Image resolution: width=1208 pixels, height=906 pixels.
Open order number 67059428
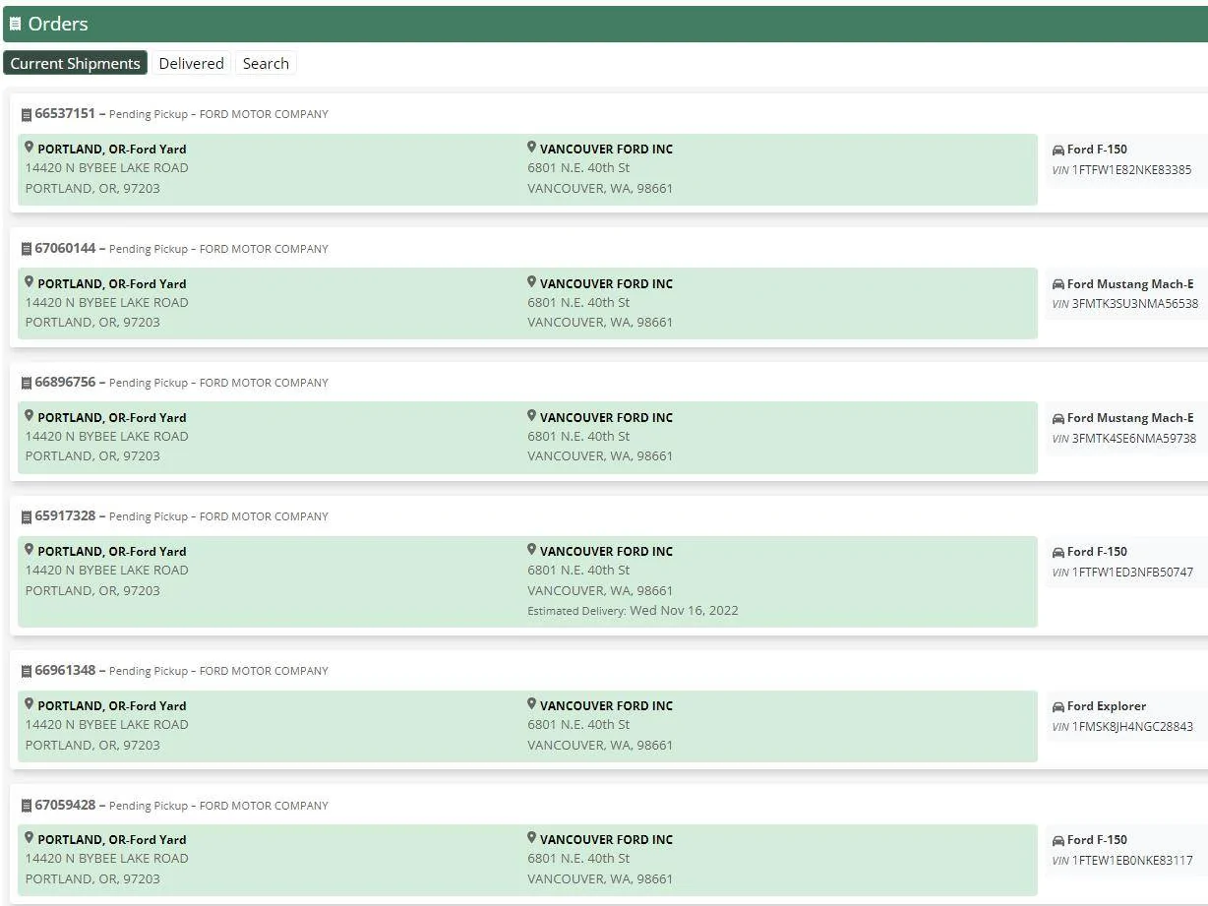pos(65,805)
